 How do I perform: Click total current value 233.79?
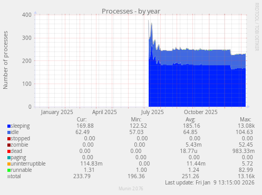(82, 176)
